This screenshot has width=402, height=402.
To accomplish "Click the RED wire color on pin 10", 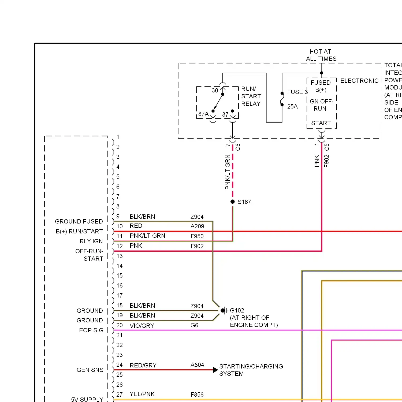I will (x=136, y=226).
